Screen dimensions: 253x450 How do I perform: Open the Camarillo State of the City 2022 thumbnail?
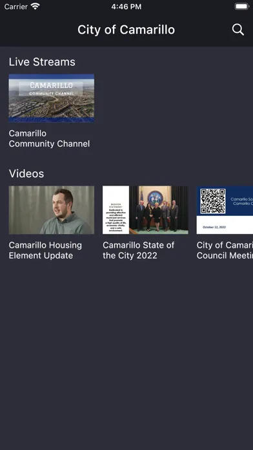(x=145, y=209)
